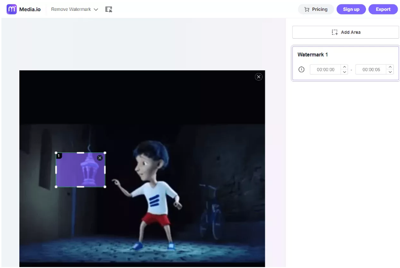
Task: Open the Remove Watermark dropdown menu
Action: [75, 9]
